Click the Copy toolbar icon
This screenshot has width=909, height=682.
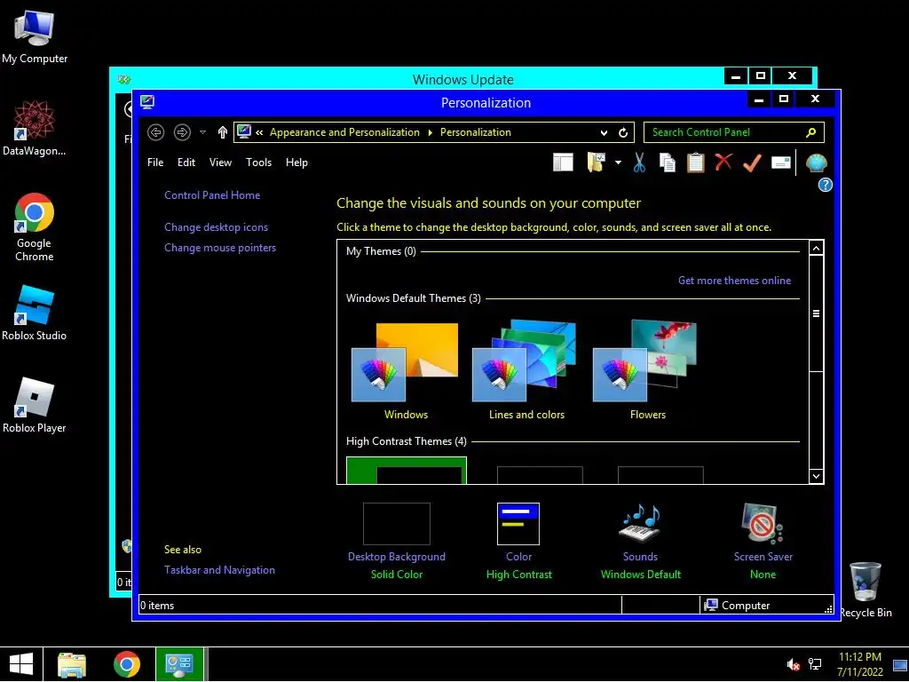point(668,163)
